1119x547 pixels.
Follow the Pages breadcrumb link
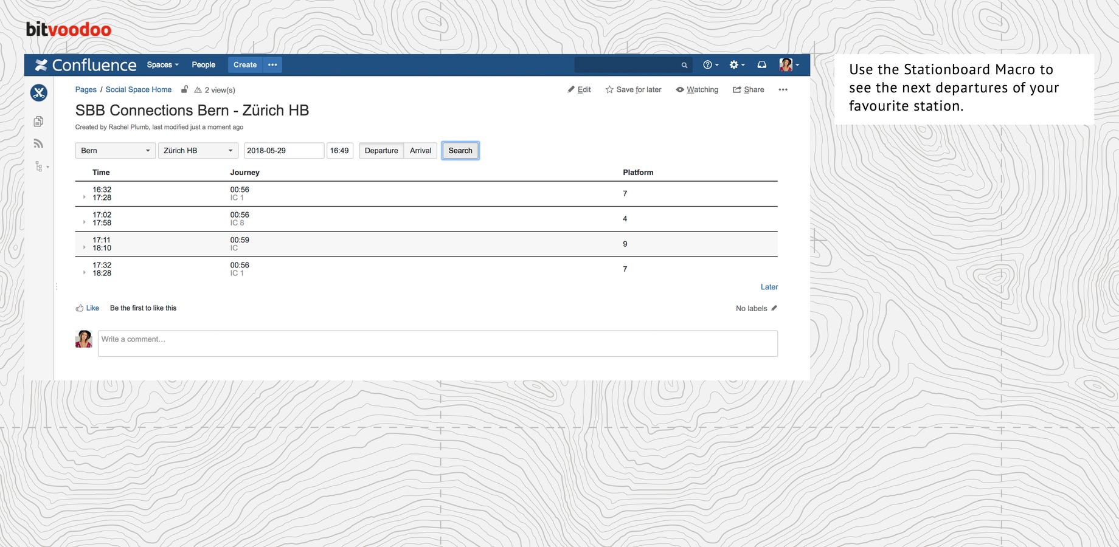[86, 89]
